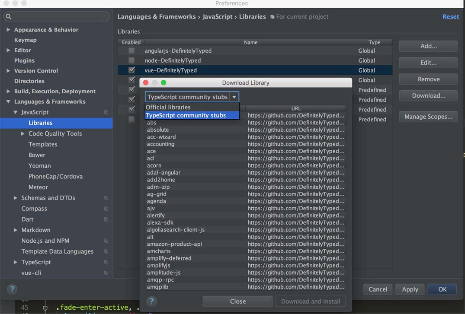Enable the node-DefinitelyTyped library checkbox
This screenshot has height=314, width=465.
[131, 60]
